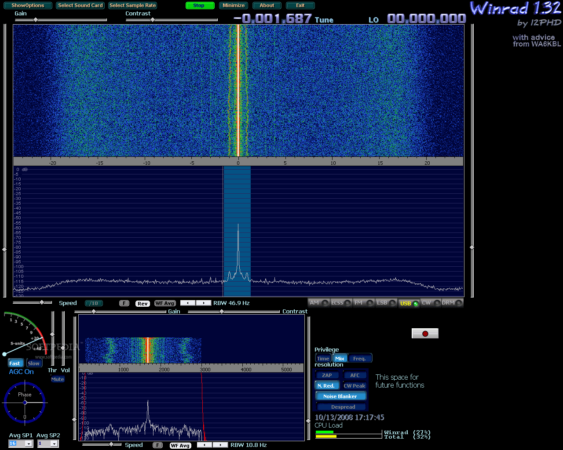Image resolution: width=563 pixels, height=450 pixels.
Task: Click the Minimize button
Action: click(234, 5)
